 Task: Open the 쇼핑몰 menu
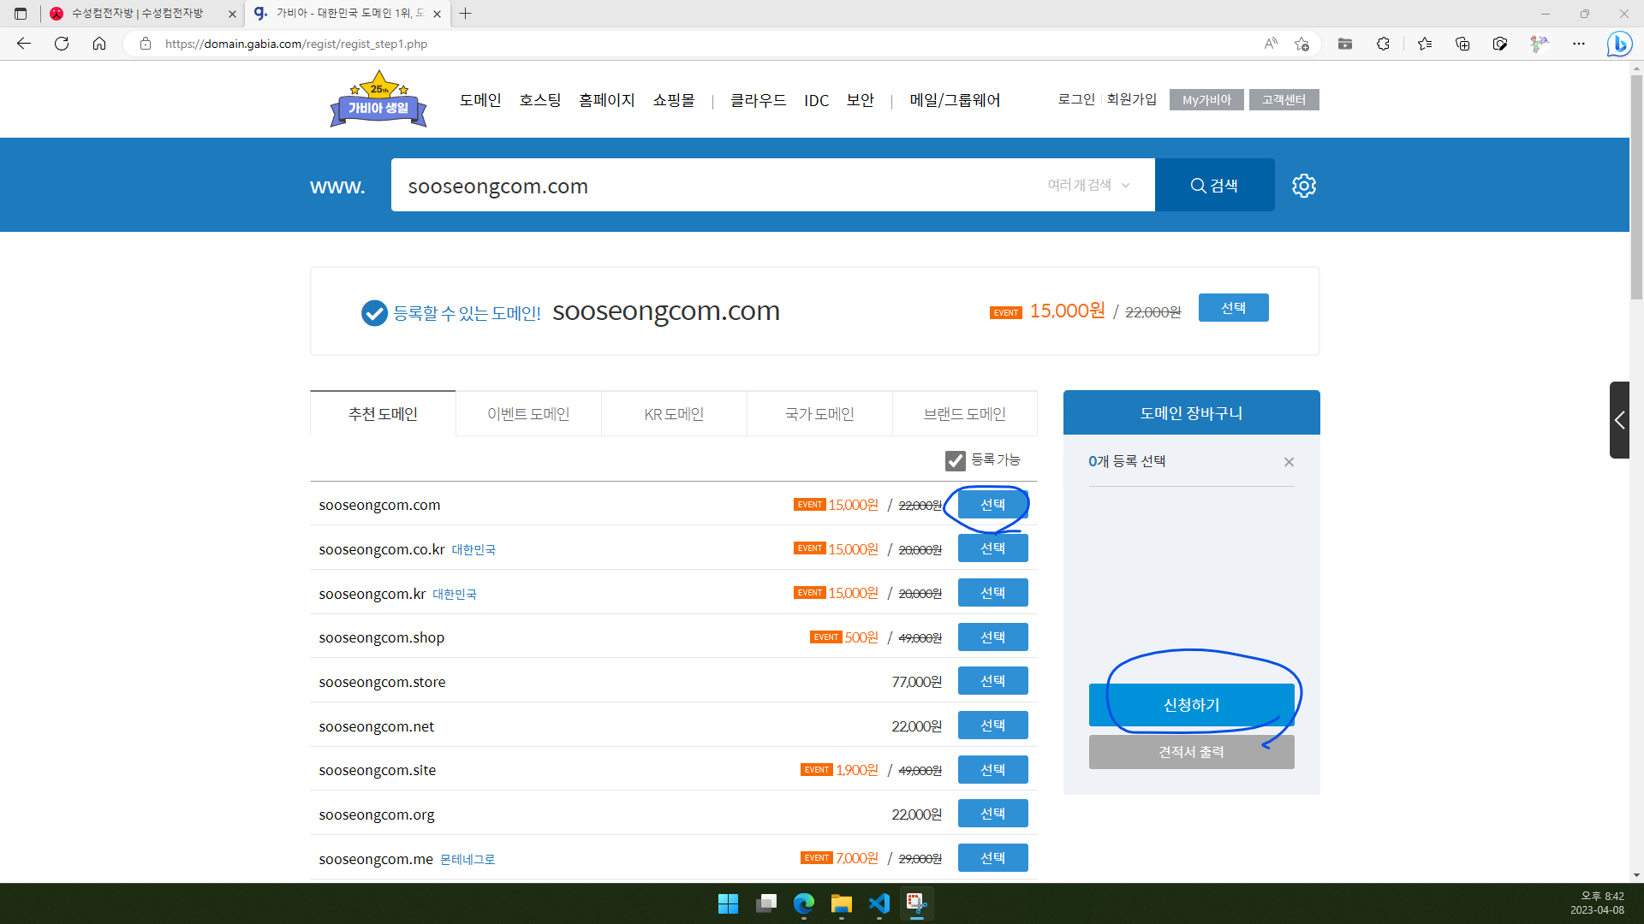click(674, 100)
